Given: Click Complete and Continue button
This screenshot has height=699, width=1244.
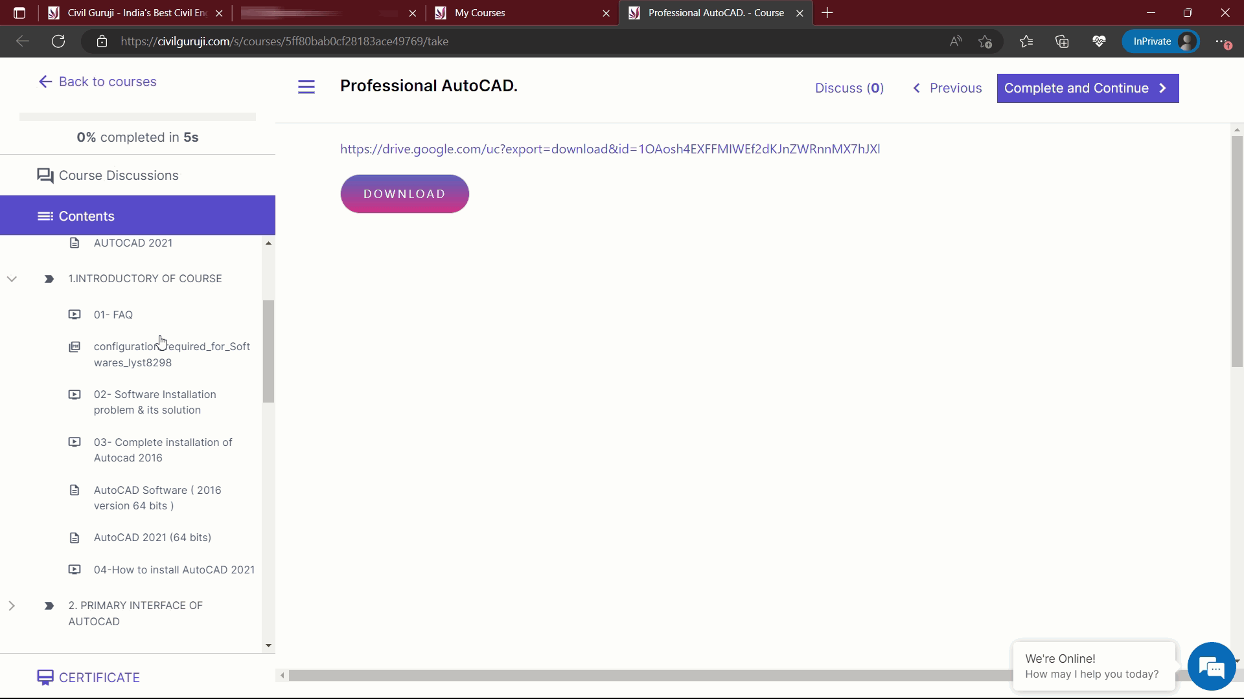Looking at the screenshot, I should (1087, 88).
